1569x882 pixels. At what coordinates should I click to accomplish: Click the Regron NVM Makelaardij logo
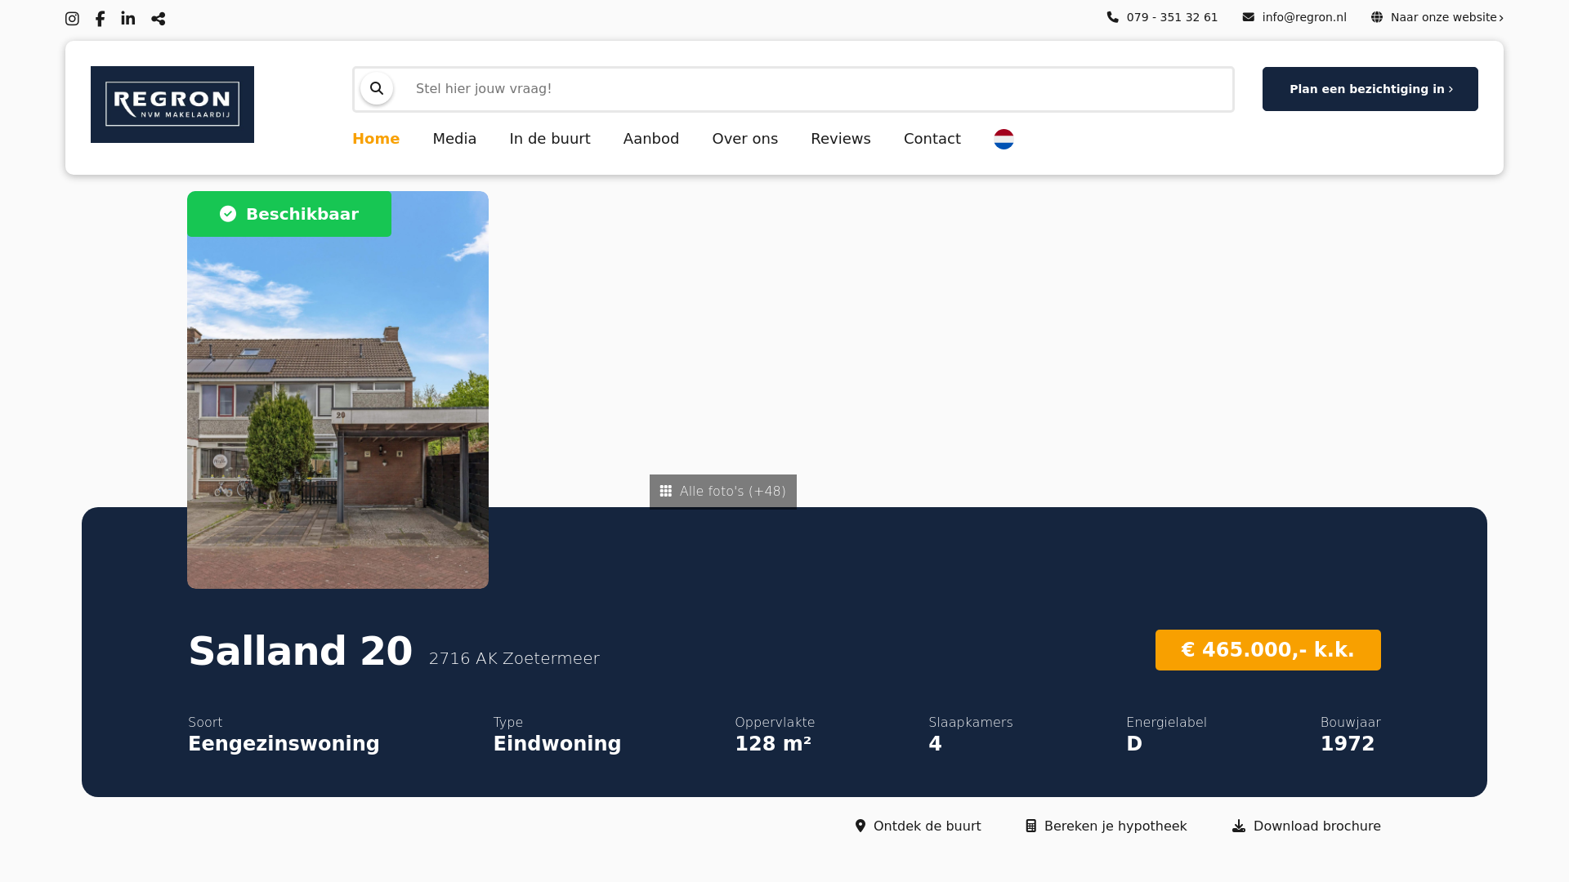(172, 105)
